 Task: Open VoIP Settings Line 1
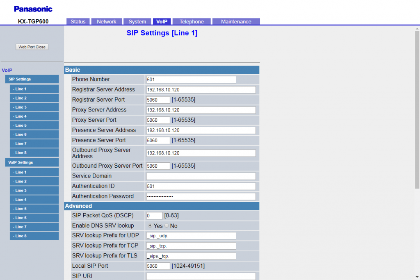[34, 172]
